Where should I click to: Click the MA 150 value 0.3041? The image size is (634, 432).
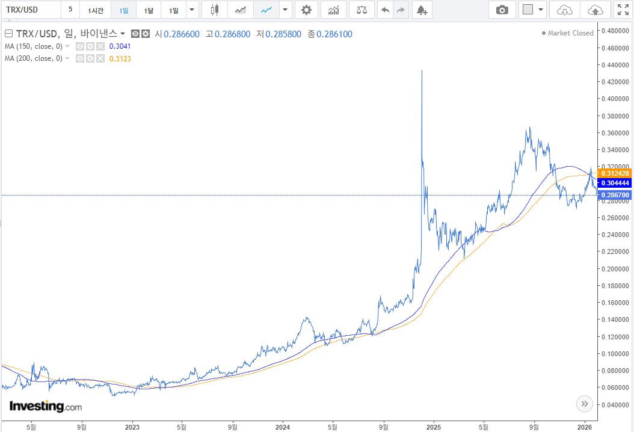(x=120, y=46)
